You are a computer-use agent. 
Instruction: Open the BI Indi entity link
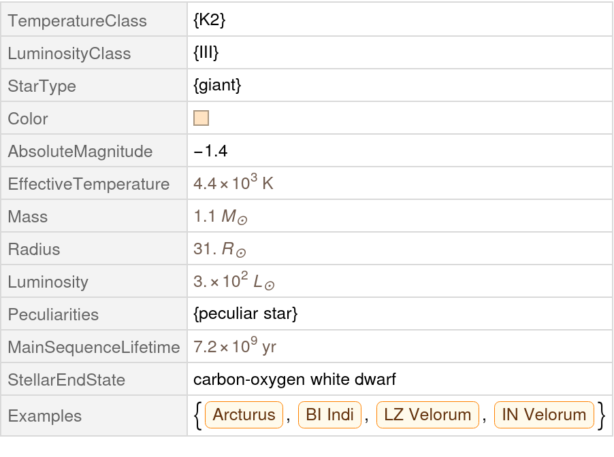click(330, 415)
